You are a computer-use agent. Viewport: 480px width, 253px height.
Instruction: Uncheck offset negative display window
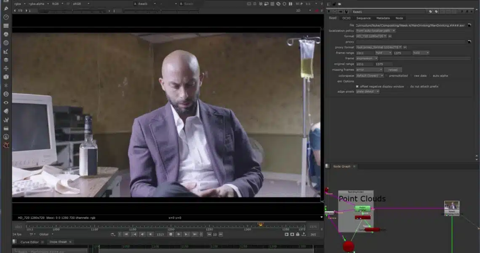(357, 86)
